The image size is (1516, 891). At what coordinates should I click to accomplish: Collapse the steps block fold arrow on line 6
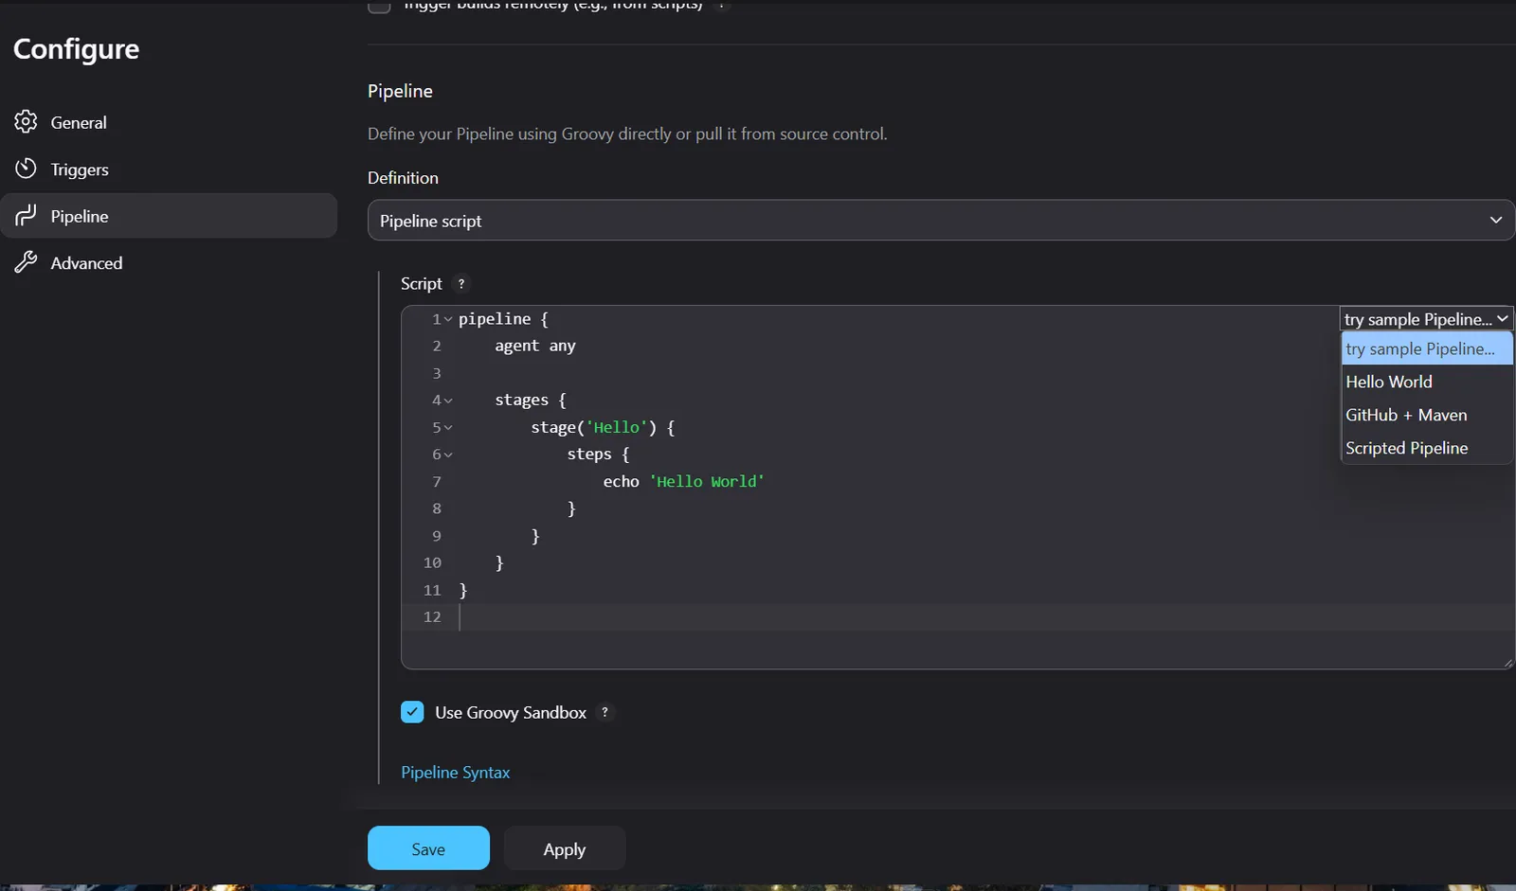(448, 454)
